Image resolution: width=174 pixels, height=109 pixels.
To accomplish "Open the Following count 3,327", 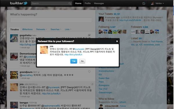I will pos(113,27).
